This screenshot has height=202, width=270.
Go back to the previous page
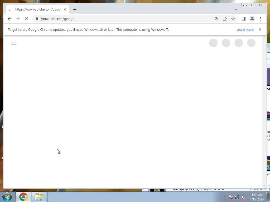pyautogui.click(x=9, y=19)
